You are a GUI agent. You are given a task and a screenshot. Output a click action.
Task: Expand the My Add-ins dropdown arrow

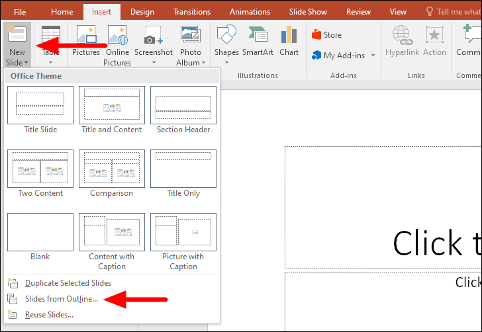(373, 56)
